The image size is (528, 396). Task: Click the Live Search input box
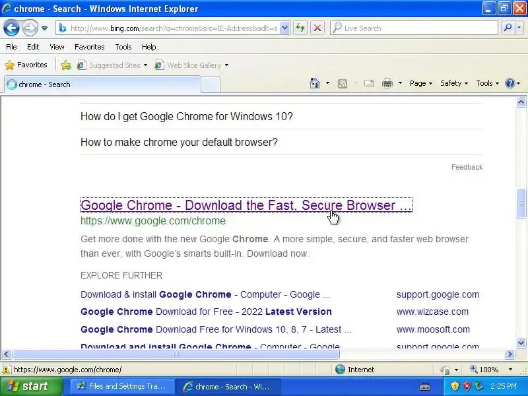pos(414,28)
